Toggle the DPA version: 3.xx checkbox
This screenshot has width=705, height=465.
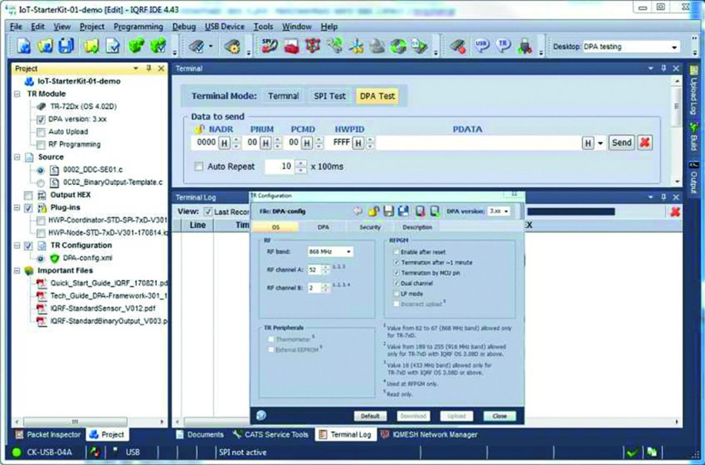click(x=40, y=119)
